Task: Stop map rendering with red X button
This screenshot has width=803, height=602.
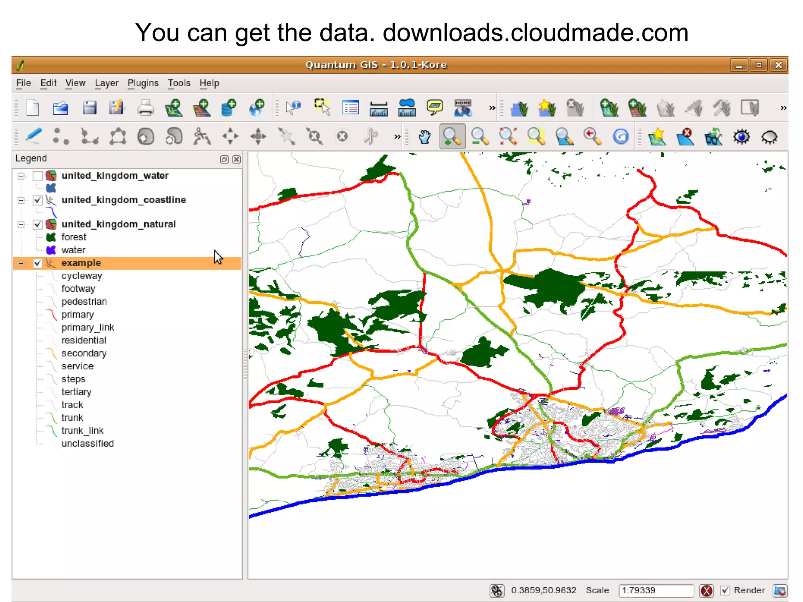Action: point(707,591)
